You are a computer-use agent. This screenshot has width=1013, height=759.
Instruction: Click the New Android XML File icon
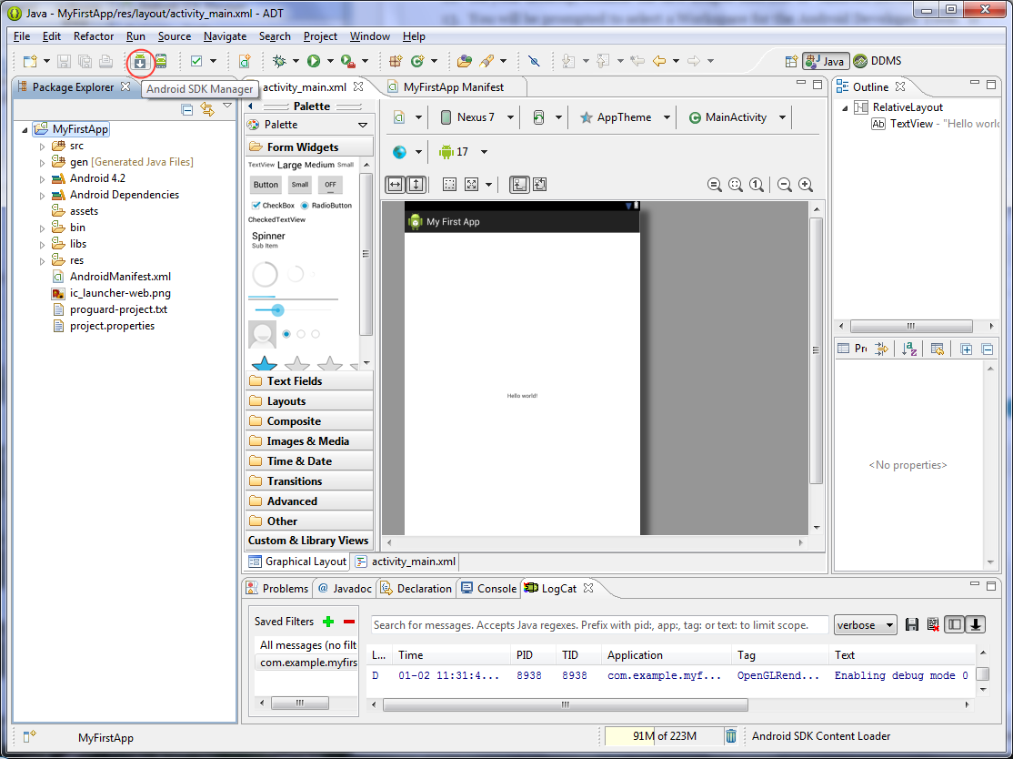245,61
